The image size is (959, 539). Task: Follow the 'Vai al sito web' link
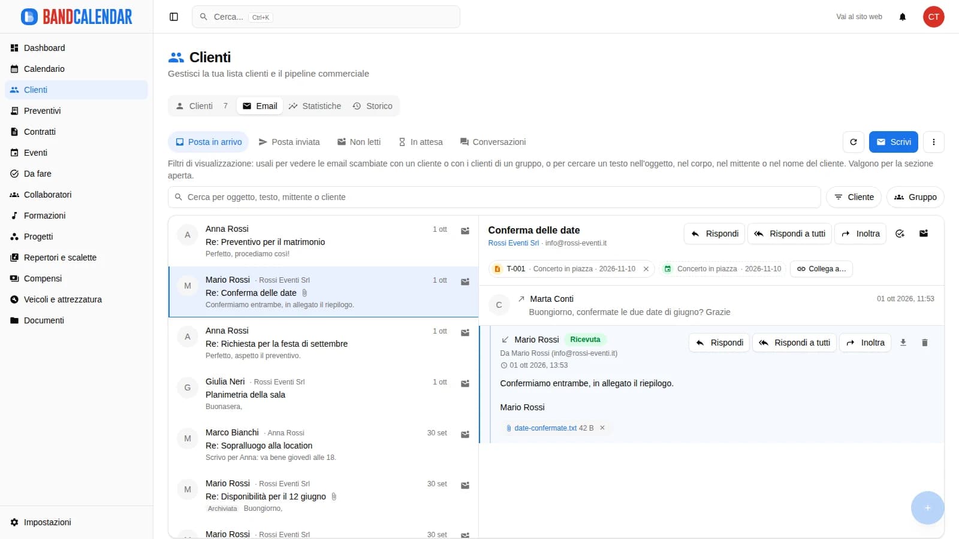[x=859, y=17]
